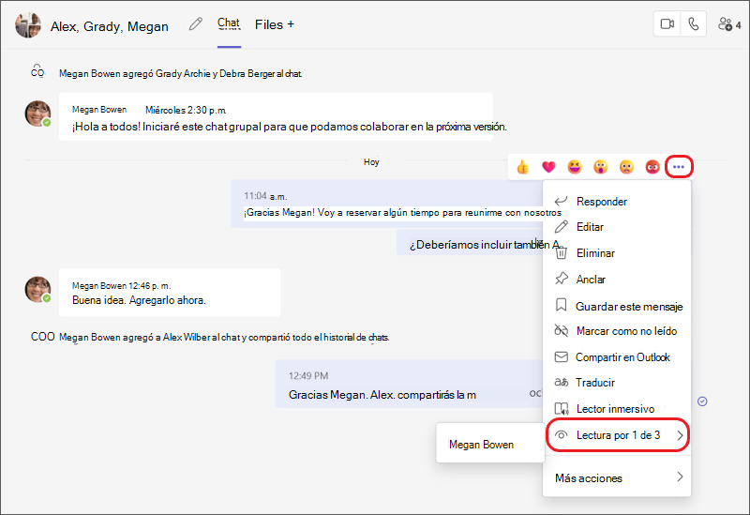750x515 pixels.
Task: Mark message as unread with Marcar como no leído
Action: tap(617, 331)
